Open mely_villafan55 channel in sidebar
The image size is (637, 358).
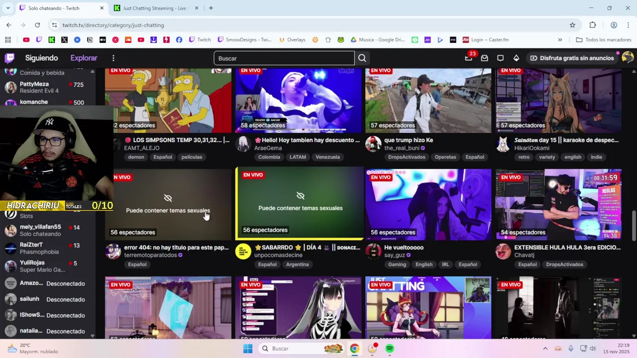tap(48, 230)
